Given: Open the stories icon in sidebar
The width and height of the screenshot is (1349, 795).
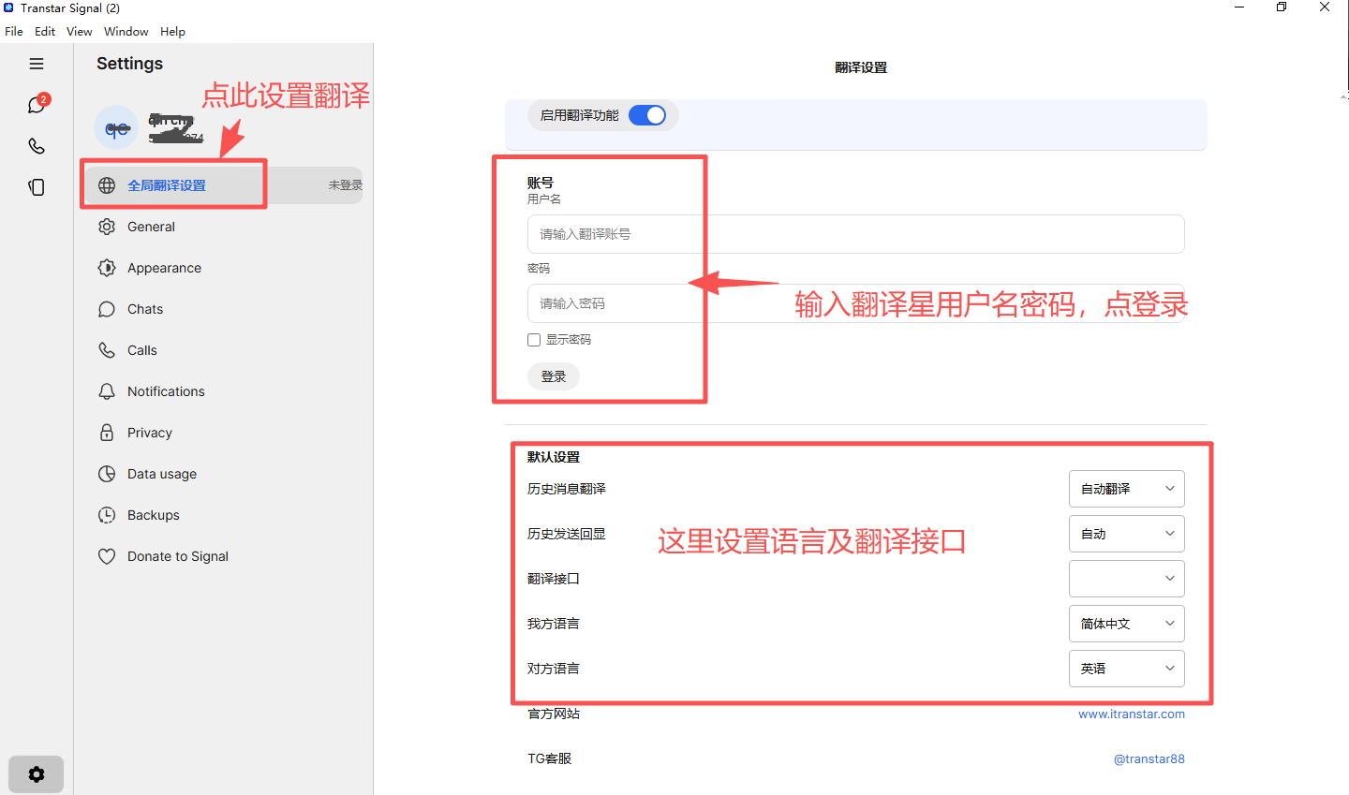Looking at the screenshot, I should coord(37,187).
